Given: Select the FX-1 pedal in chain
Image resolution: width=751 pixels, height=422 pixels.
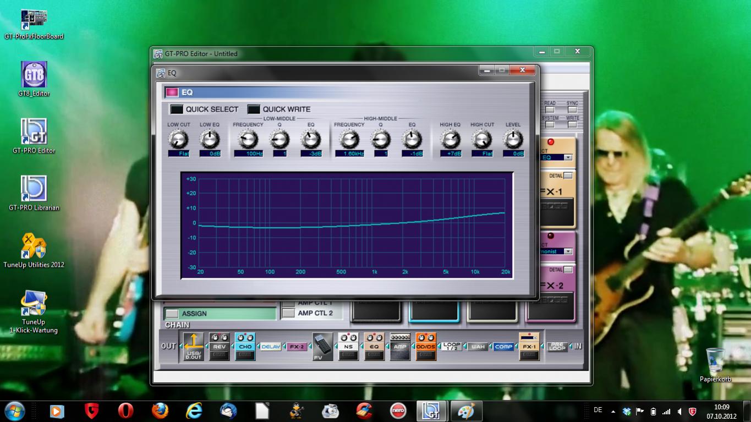Looking at the screenshot, I should tap(529, 347).
